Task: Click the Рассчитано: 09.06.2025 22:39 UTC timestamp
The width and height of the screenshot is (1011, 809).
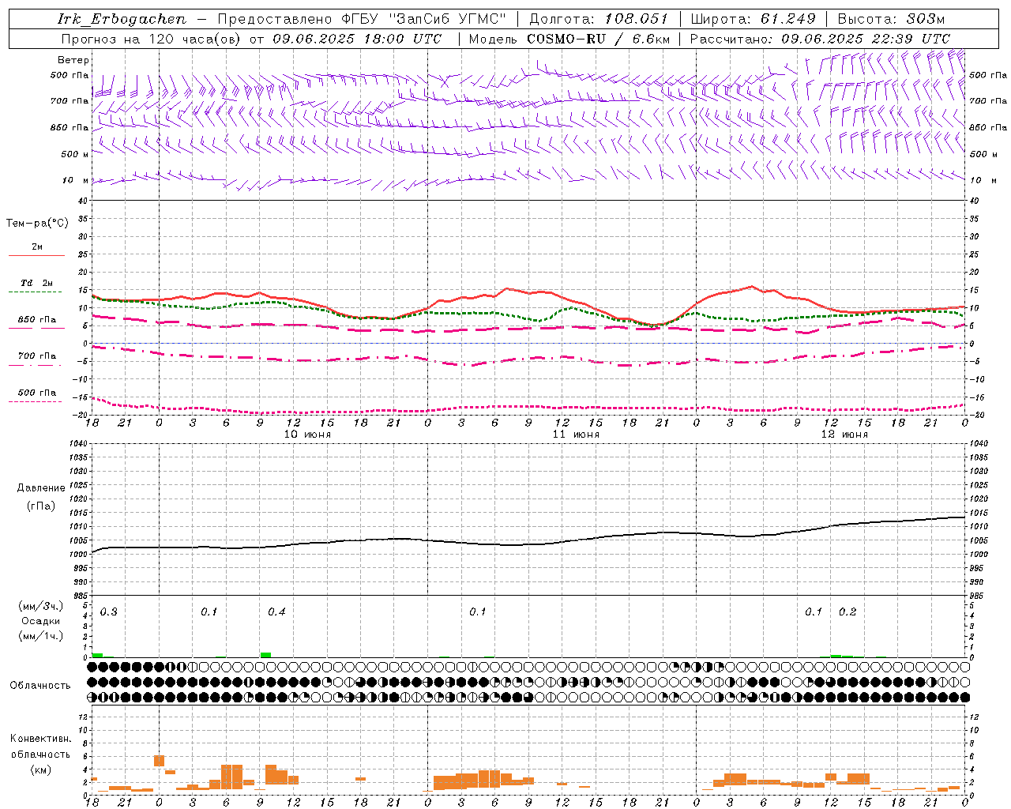Action: click(820, 39)
